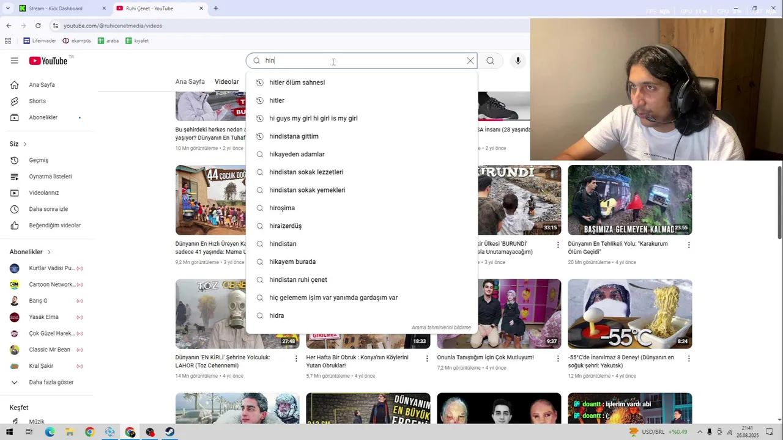
Task: Click the YouTube logo
Action: (48, 61)
